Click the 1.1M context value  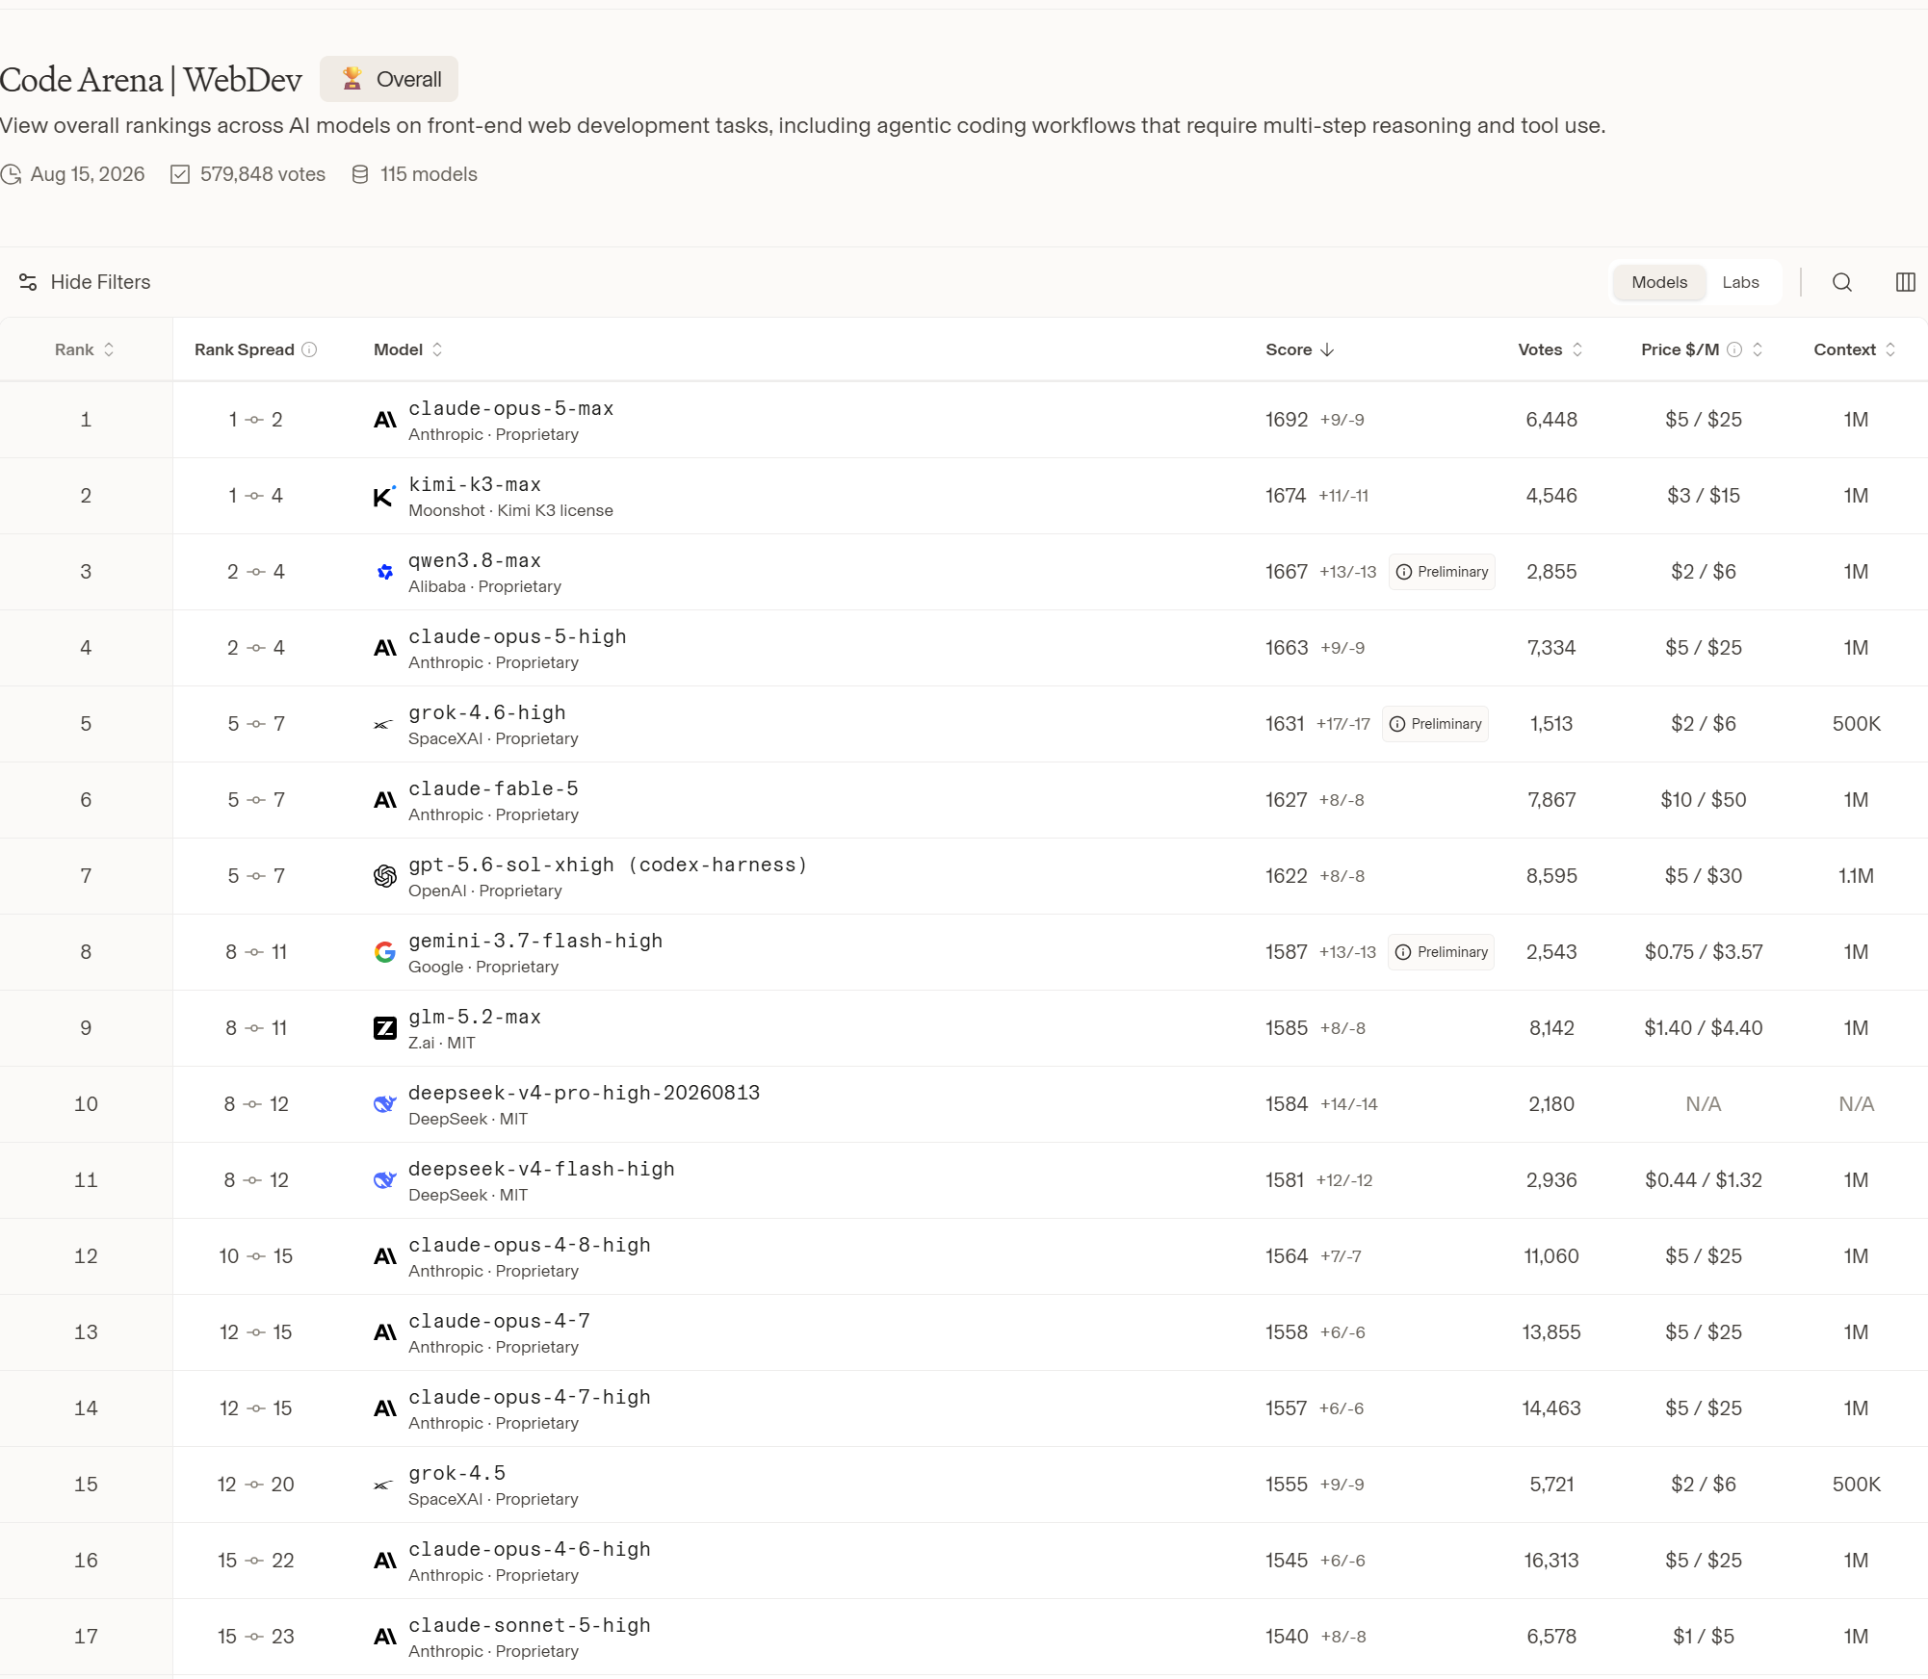tap(1856, 876)
